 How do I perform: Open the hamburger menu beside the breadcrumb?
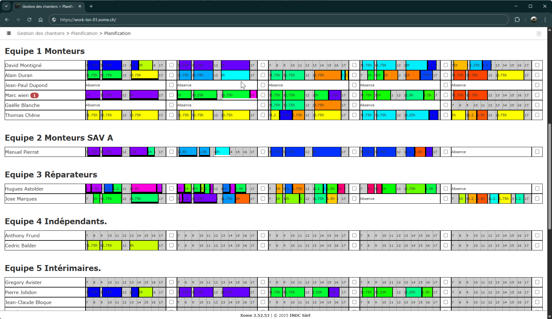[x=9, y=33]
